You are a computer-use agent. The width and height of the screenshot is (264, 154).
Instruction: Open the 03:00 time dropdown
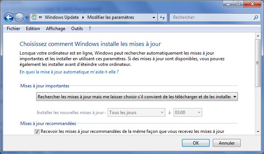188,113
